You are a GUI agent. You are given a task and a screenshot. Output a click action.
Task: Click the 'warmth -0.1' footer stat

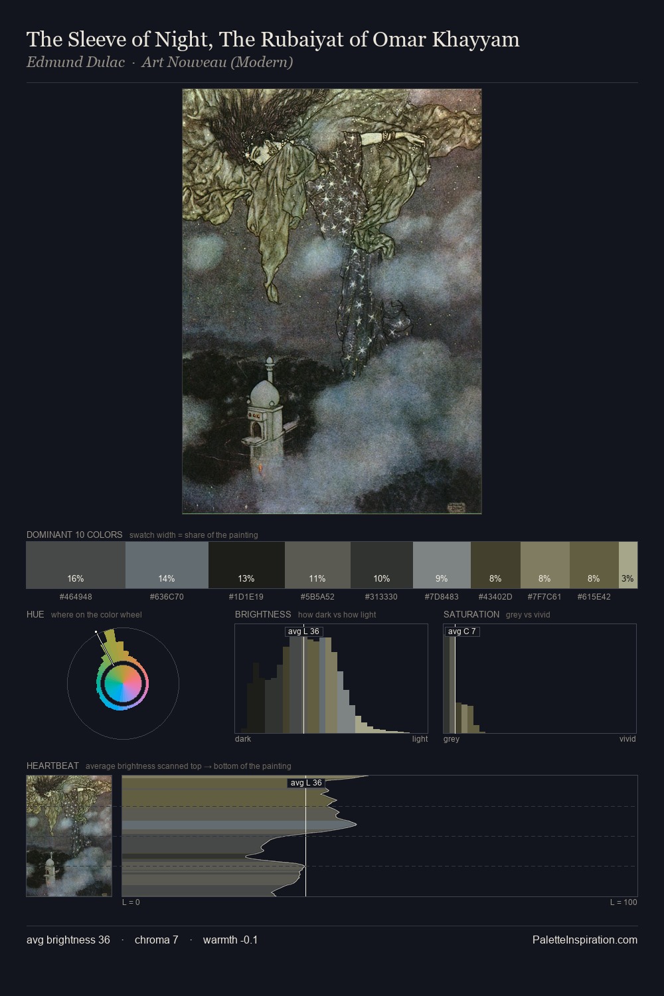pos(230,940)
